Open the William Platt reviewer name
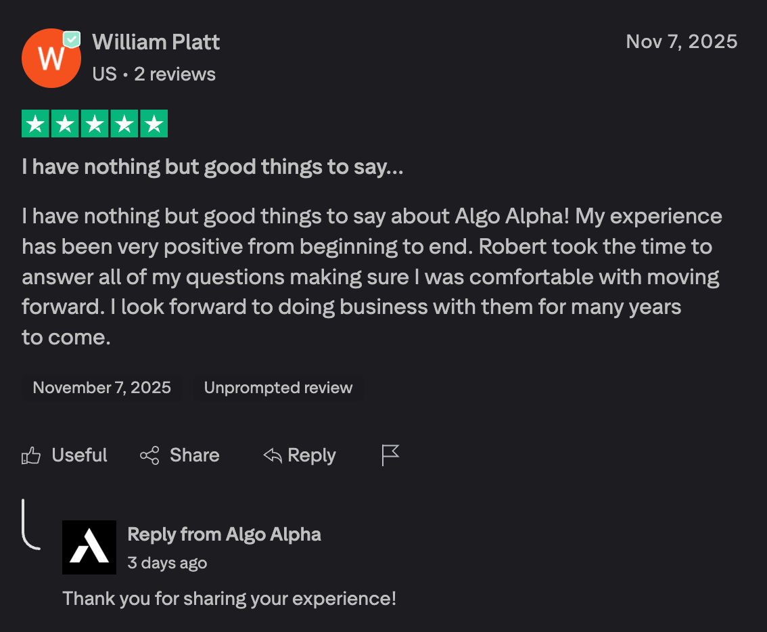 click(156, 42)
